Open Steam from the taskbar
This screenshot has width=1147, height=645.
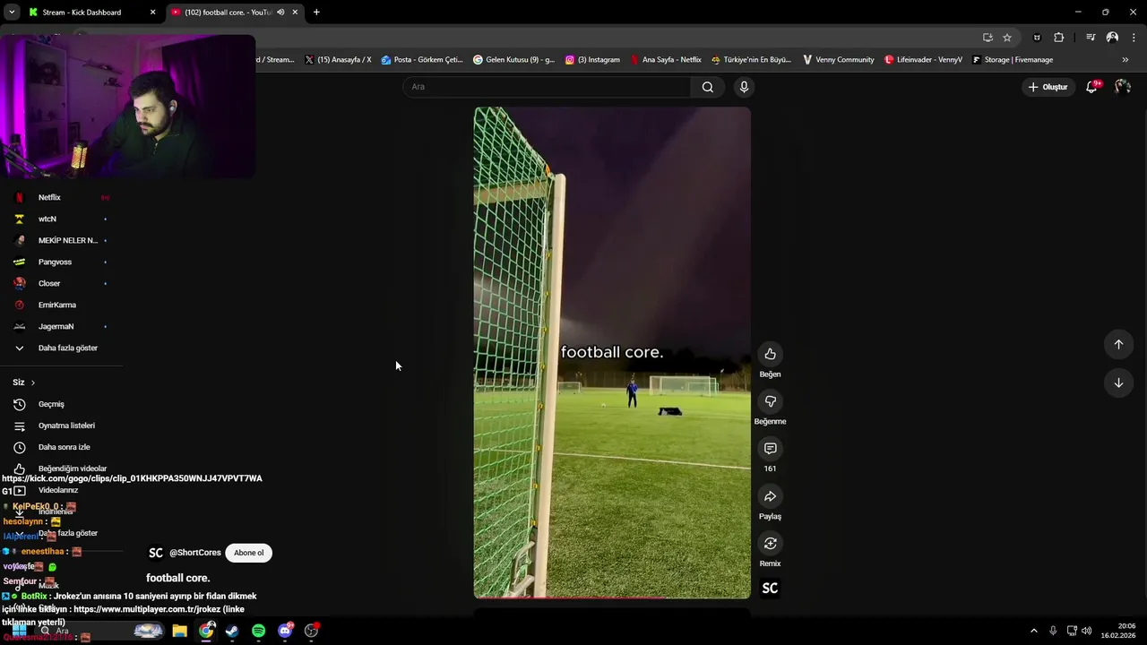[232, 631]
